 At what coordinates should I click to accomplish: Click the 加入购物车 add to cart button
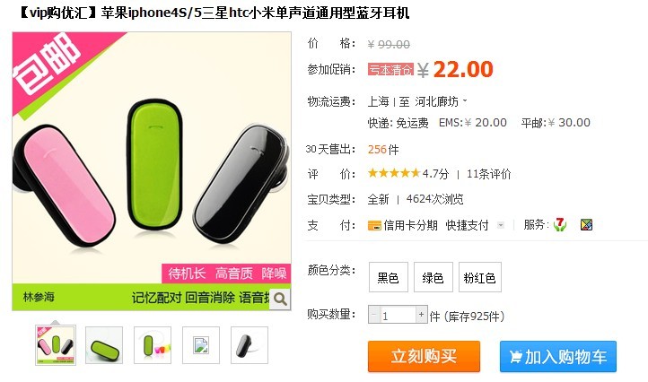point(558,356)
